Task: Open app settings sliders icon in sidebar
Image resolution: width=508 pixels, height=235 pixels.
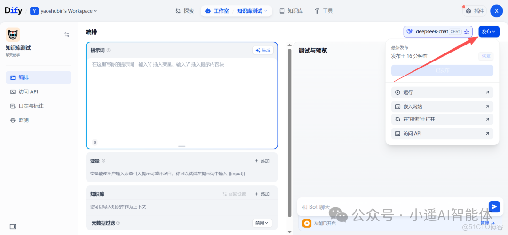Action: [x=67, y=35]
